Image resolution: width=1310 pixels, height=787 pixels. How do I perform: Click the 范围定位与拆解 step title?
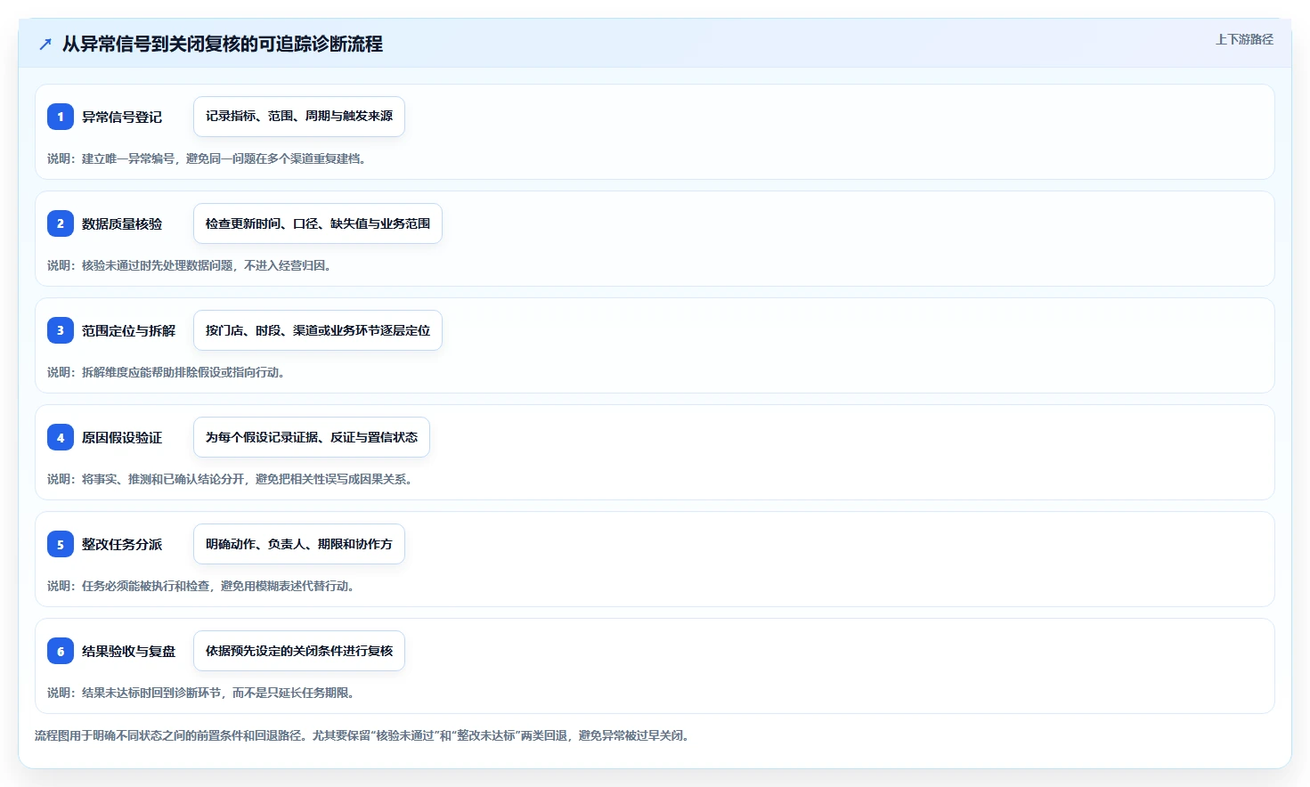coord(128,330)
